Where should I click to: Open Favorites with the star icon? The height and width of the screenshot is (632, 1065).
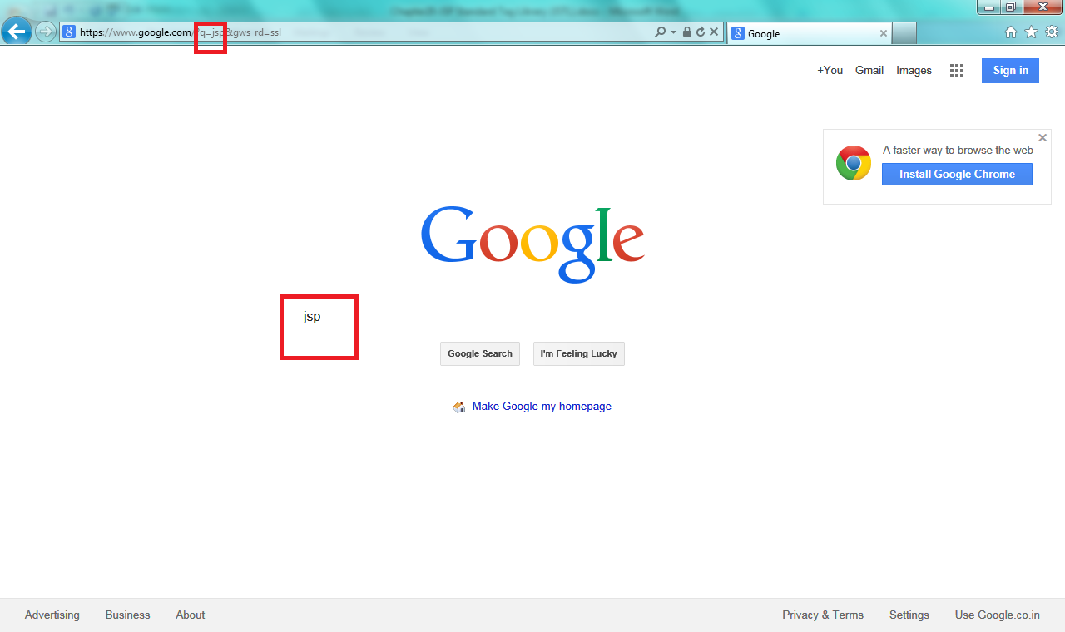1031,32
